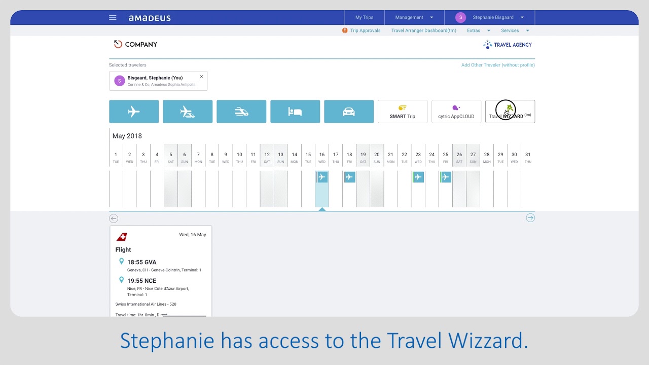Click the GVA departure location pin
The width and height of the screenshot is (649, 365).
(x=121, y=262)
